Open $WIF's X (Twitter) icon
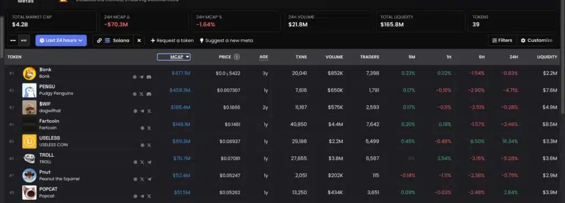565x203 pixels. [149, 111]
